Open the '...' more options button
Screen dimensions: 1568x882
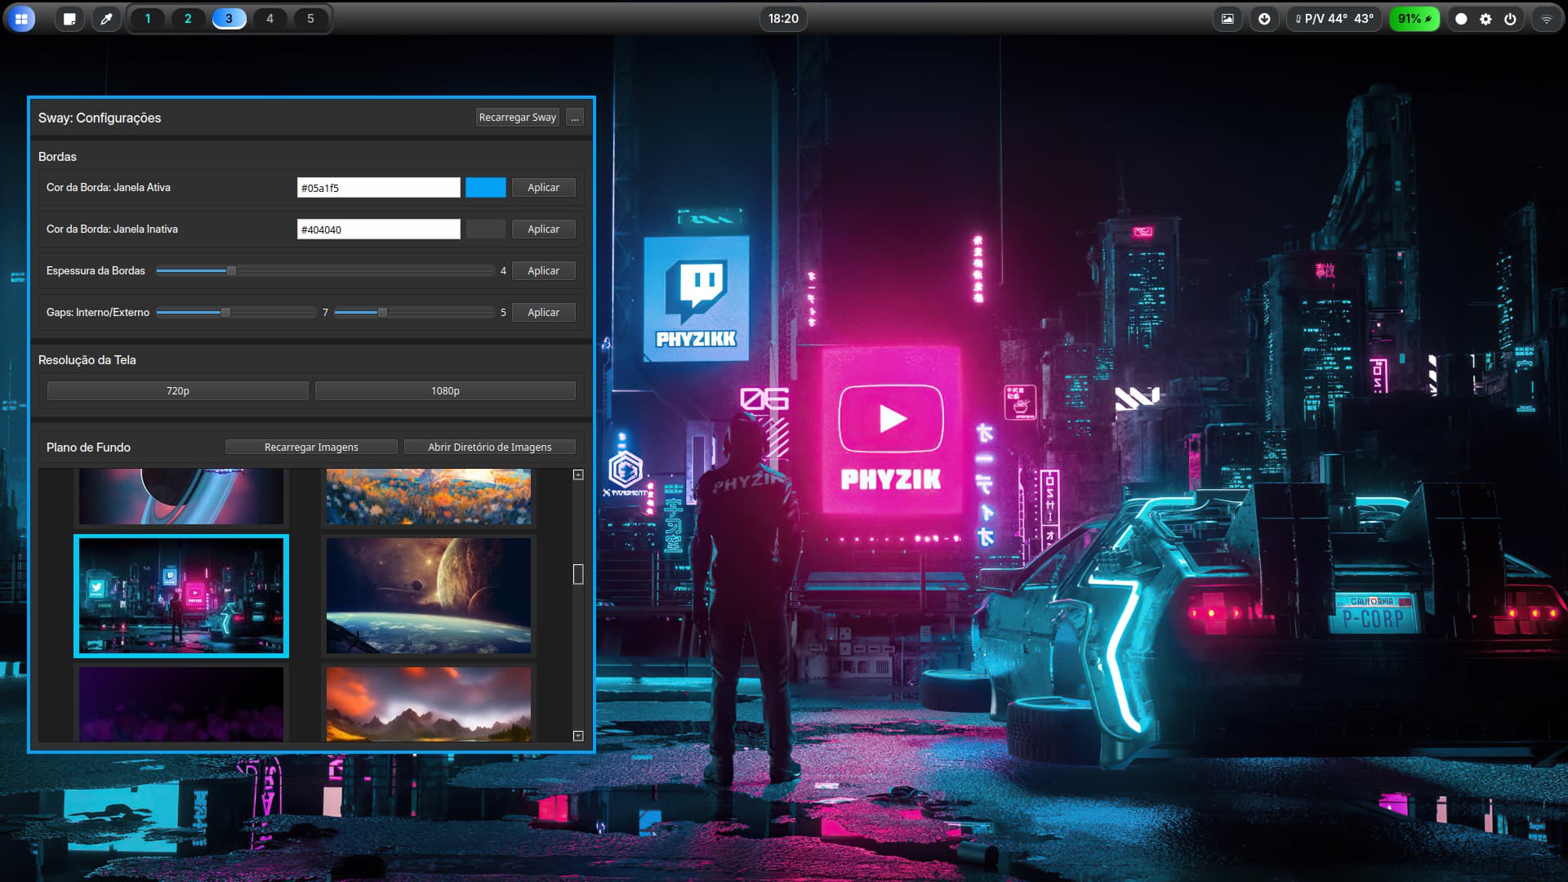coord(575,118)
